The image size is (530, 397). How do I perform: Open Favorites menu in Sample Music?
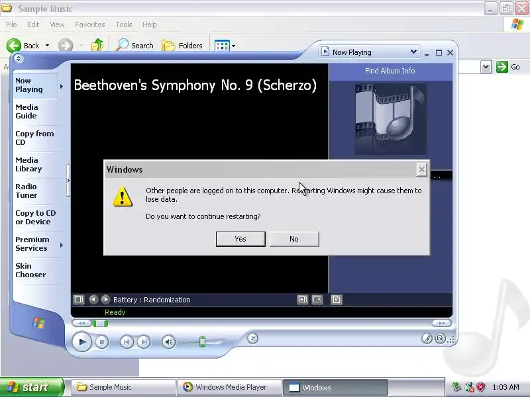point(90,24)
